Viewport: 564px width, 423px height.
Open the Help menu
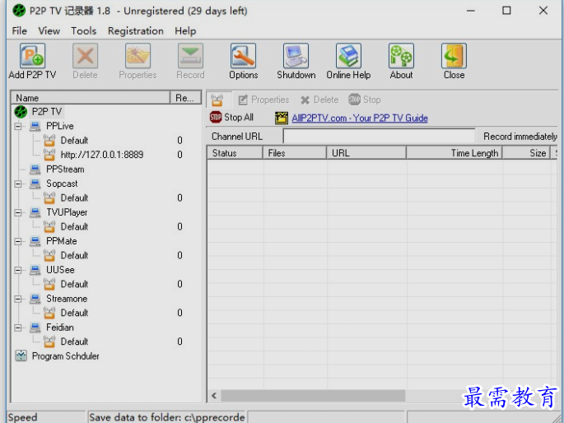[x=185, y=31]
